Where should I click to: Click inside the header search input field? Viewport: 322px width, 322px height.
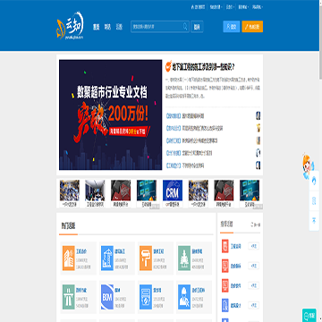157,27
